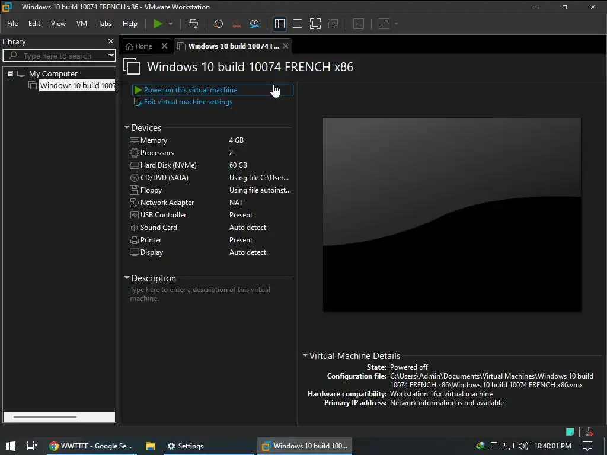The image size is (607, 455).
Task: Open the Help menu
Action: coord(130,24)
